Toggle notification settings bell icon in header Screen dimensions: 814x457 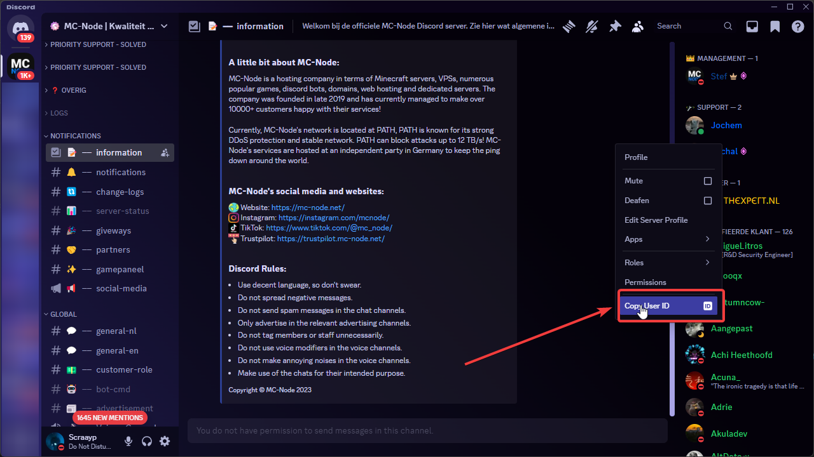coord(592,26)
